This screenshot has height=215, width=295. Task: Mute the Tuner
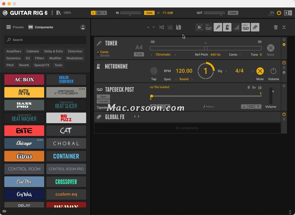(x=271, y=48)
